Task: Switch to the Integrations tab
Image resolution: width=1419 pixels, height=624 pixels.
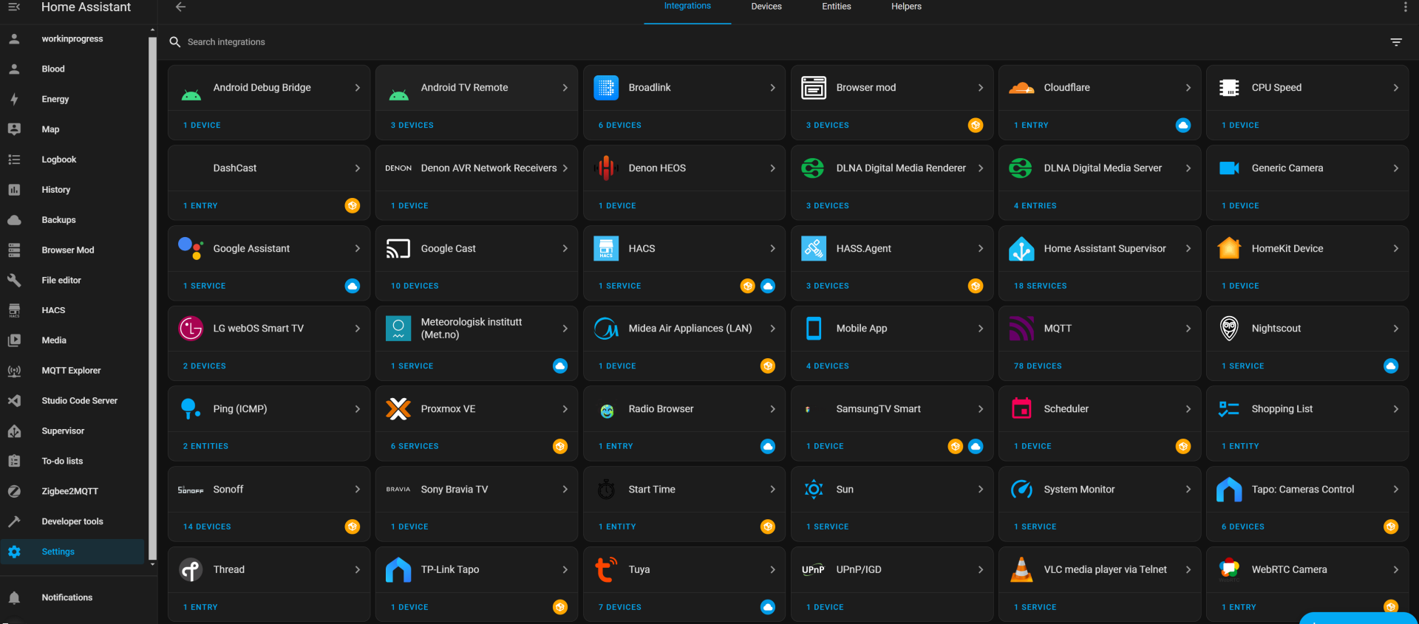Action: click(687, 6)
